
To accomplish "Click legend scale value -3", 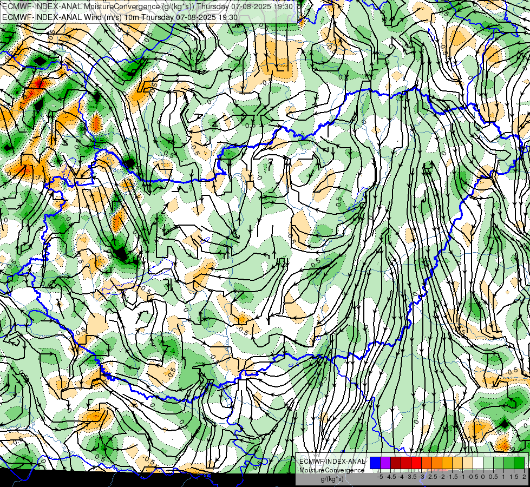I will pos(421,477).
